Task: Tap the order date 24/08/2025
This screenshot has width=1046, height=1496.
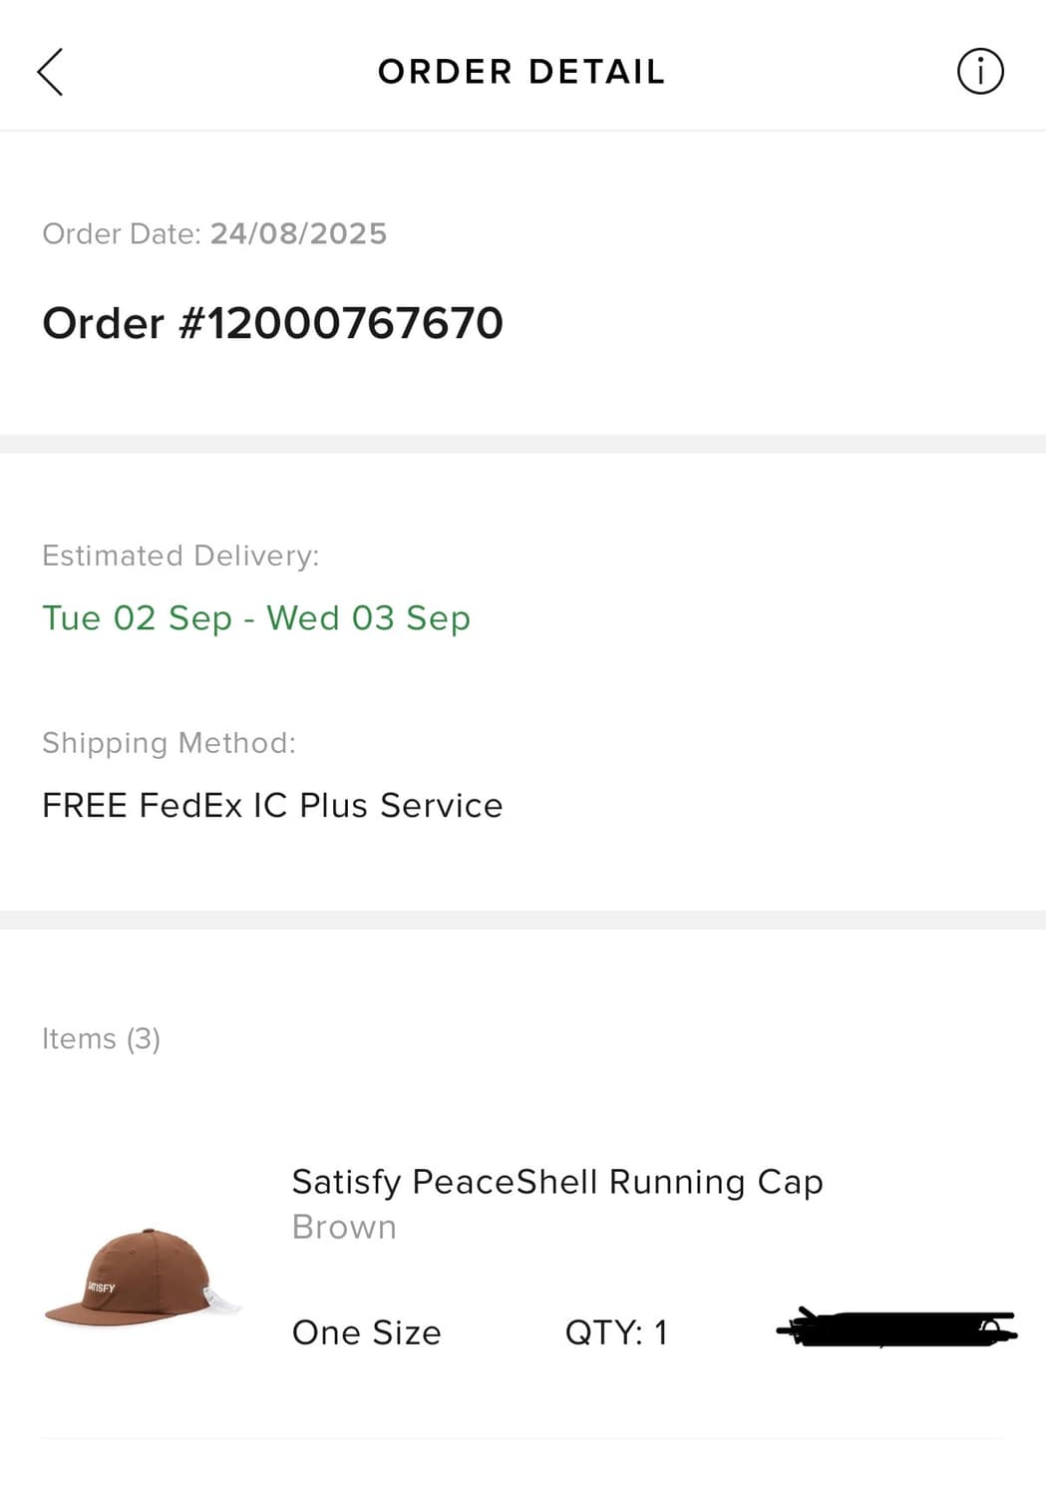Action: pos(298,233)
